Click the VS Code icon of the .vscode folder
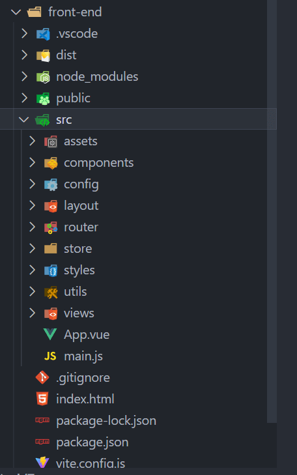The width and height of the screenshot is (297, 475). click(43, 34)
